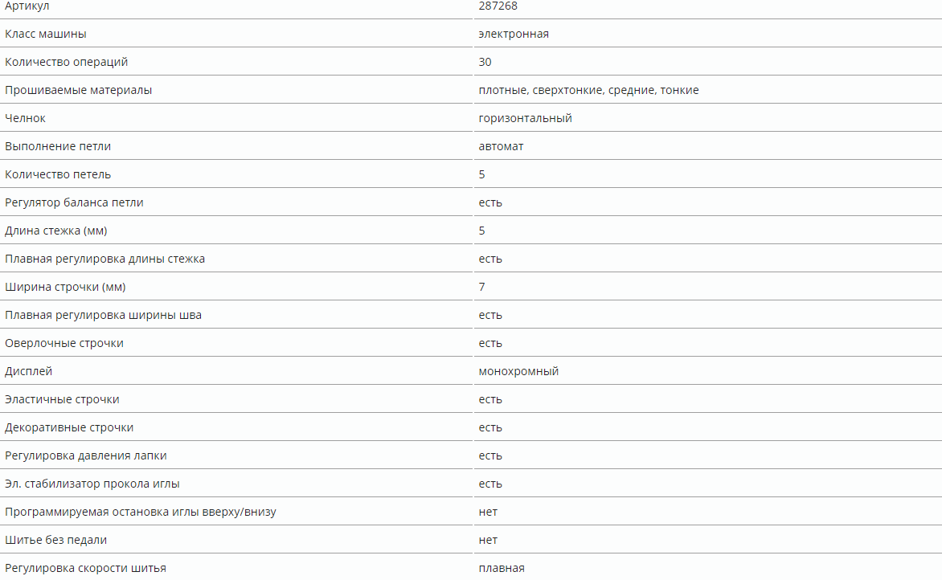Click the article number 287268
The image size is (942, 580).
click(498, 6)
